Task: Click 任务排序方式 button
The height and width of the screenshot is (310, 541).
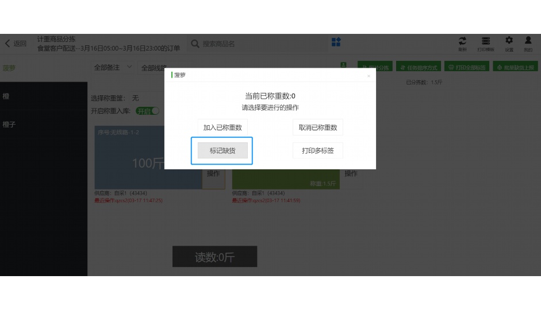Action: point(419,67)
